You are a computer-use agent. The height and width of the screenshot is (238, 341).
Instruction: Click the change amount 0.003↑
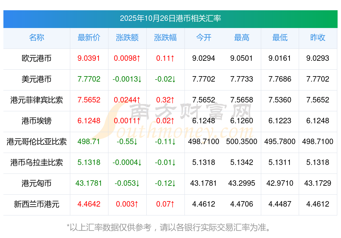pos(127,204)
